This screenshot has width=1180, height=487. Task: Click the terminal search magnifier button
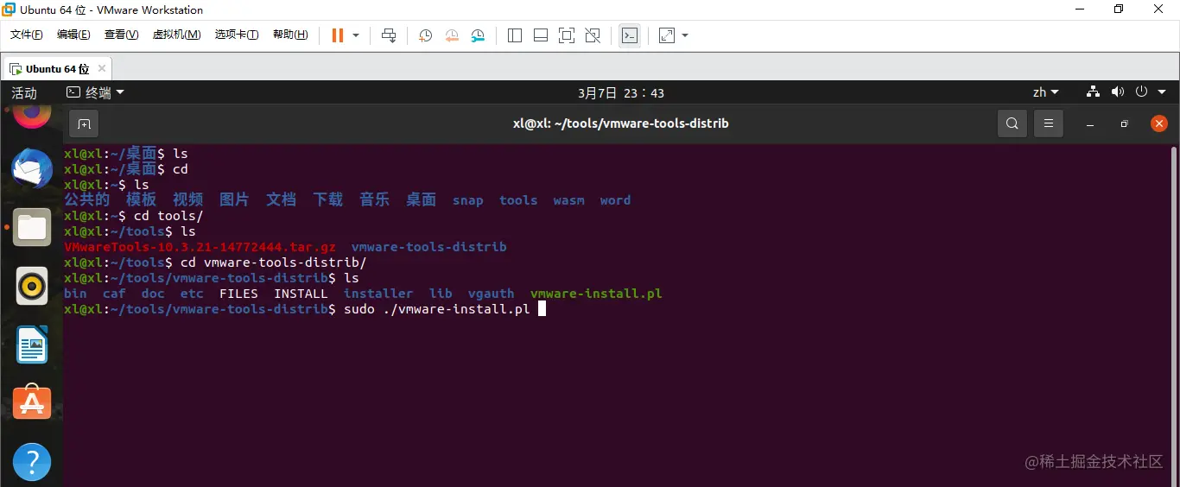tap(1012, 123)
